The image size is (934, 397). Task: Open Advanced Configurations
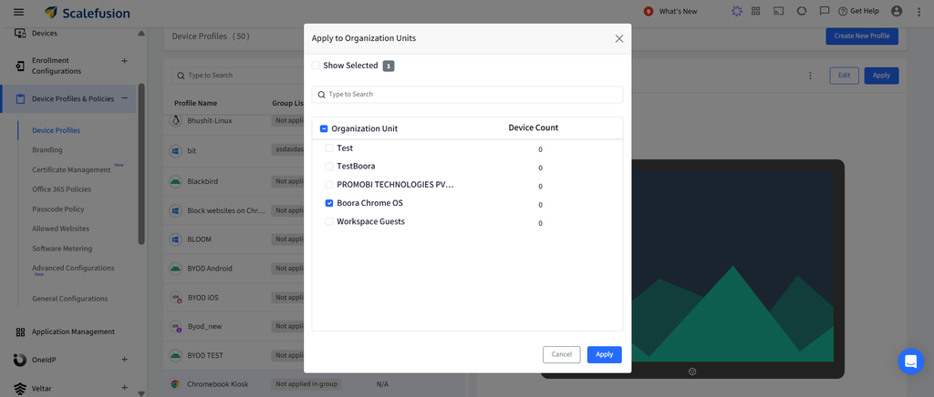click(73, 268)
